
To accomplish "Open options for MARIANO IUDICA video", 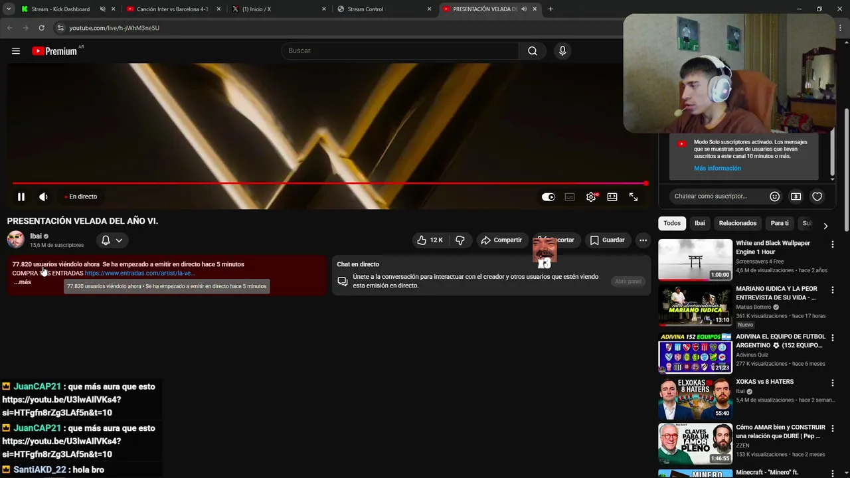I will pyautogui.click(x=833, y=290).
